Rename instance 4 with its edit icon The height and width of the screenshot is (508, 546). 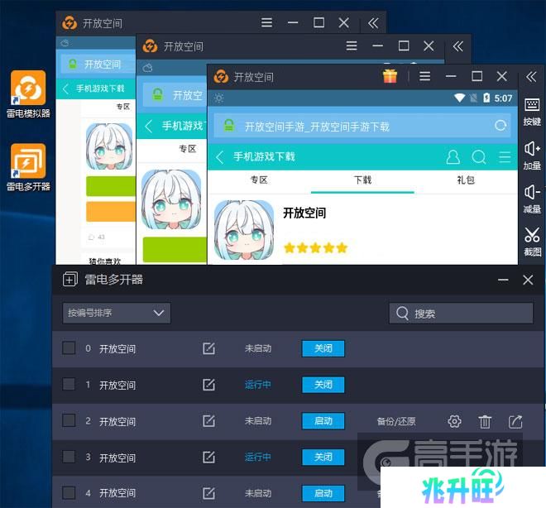click(208, 493)
